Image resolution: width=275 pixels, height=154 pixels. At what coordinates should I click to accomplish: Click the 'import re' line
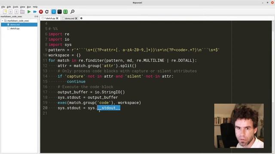click(x=59, y=34)
